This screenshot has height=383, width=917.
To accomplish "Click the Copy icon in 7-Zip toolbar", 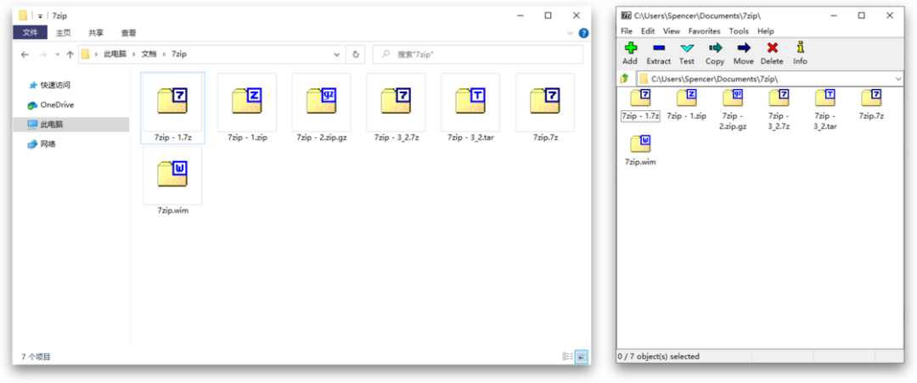I will (x=715, y=47).
